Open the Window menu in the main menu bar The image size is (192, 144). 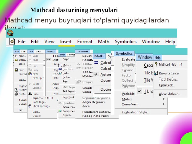tap(151, 42)
